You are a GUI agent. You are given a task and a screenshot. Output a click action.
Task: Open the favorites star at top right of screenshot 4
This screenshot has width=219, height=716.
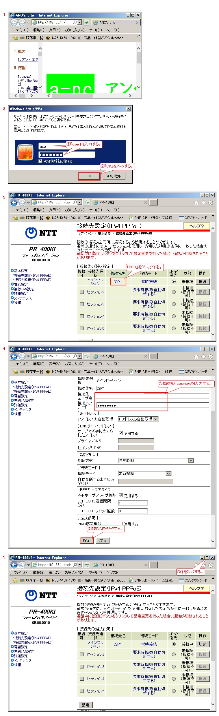(x=203, y=357)
